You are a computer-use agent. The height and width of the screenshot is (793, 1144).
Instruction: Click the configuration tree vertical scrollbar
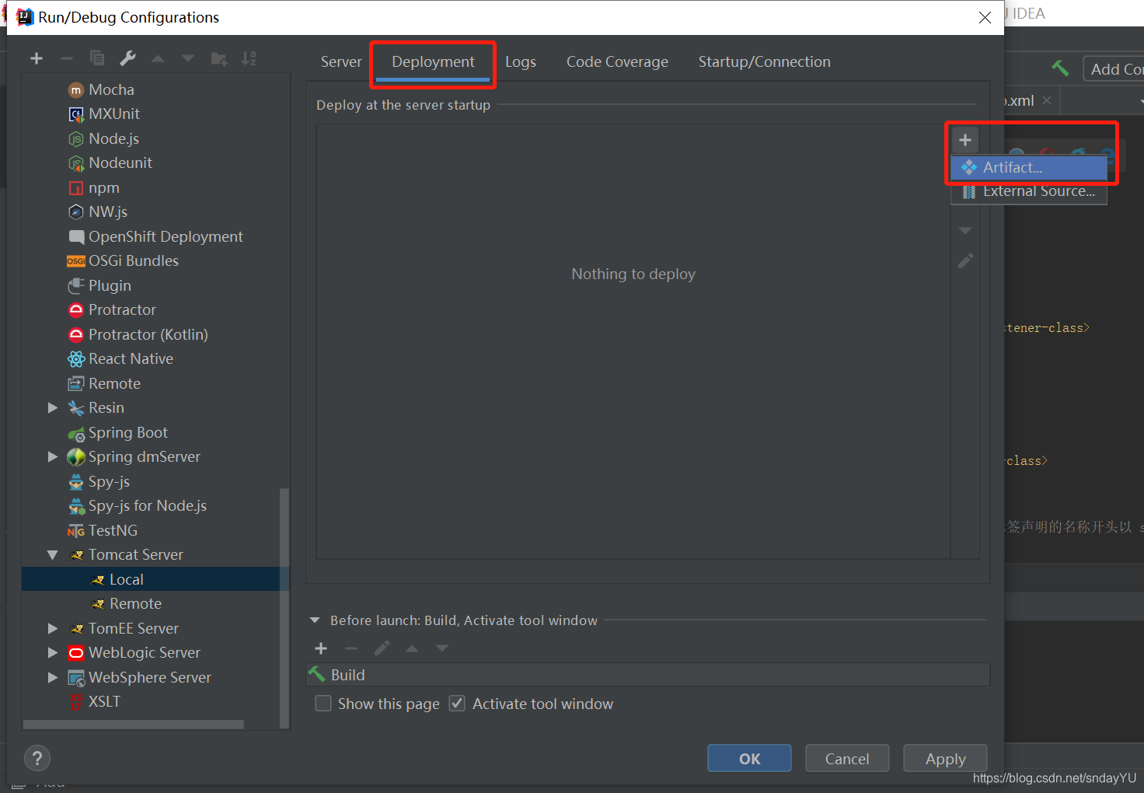tap(284, 606)
